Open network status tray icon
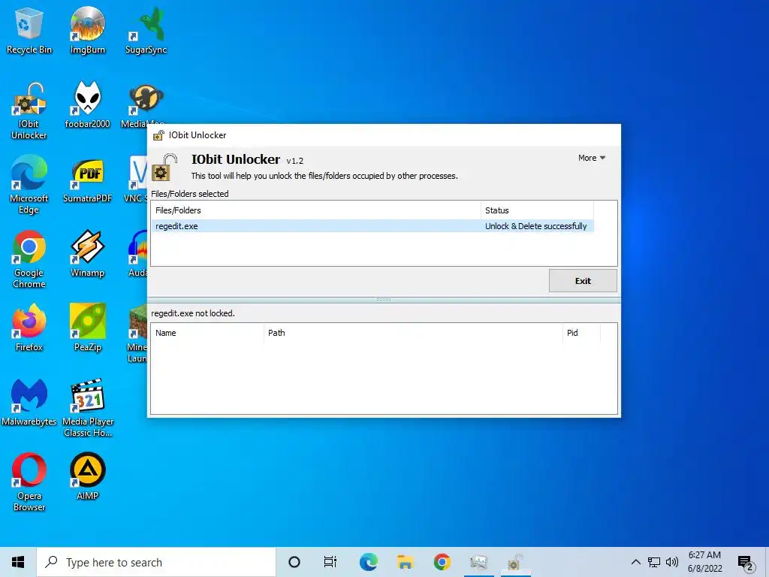 [654, 562]
